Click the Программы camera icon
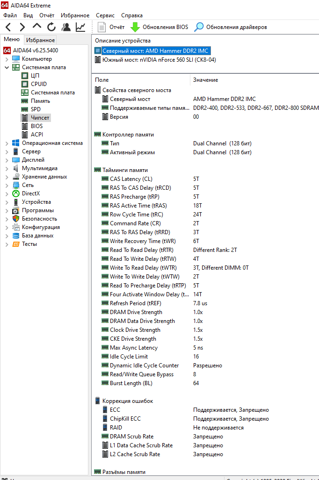Screen dimensions: 319x480 click(16, 210)
